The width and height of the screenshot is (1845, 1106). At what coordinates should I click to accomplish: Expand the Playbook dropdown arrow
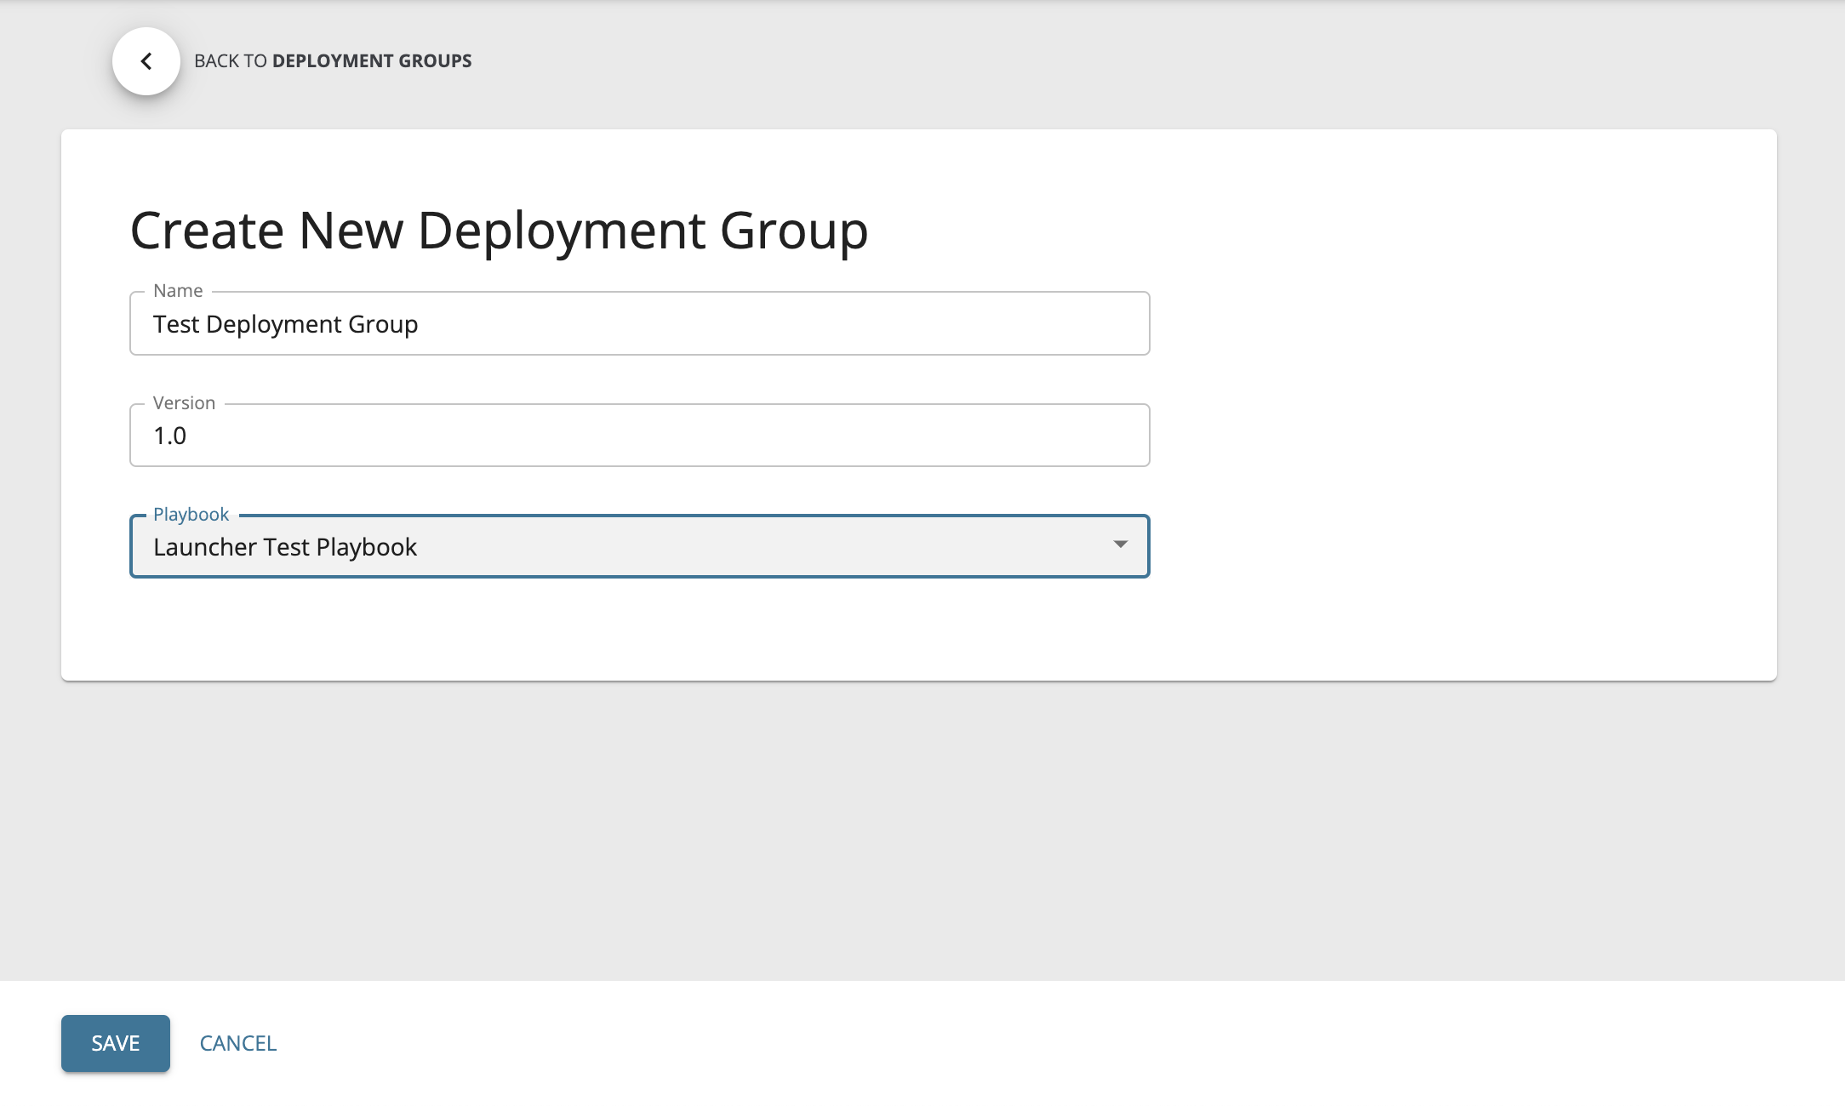[x=1120, y=544]
